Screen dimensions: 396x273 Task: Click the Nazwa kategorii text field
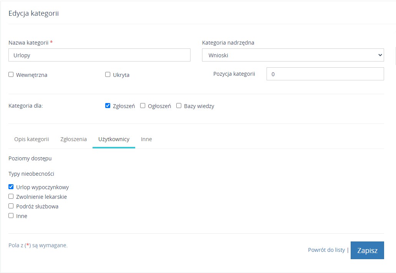(x=99, y=55)
